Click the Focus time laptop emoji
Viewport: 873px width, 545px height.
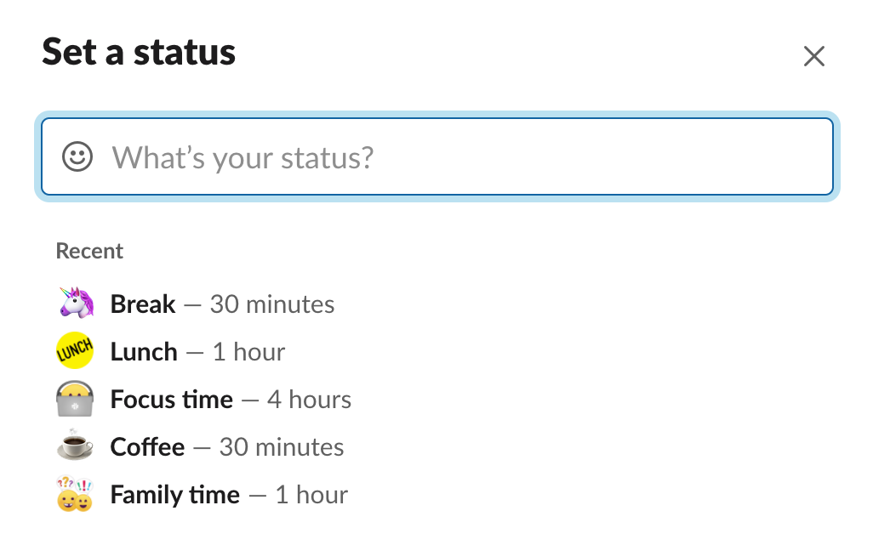(x=75, y=399)
